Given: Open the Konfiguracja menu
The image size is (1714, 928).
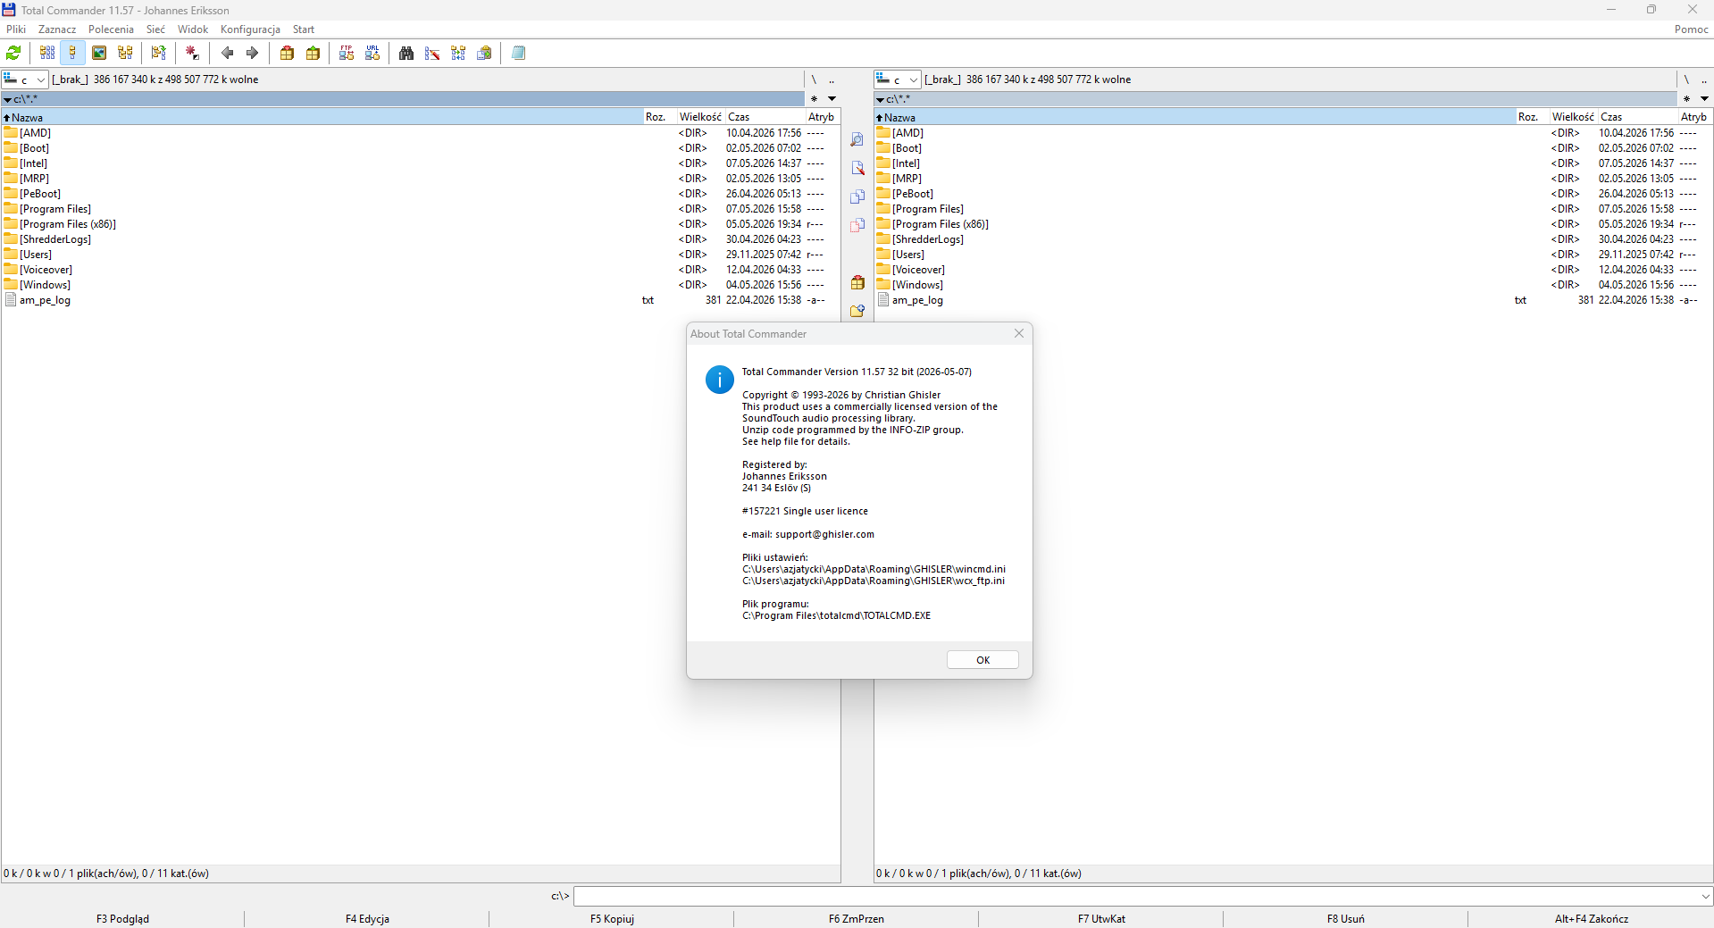Looking at the screenshot, I should coord(250,29).
